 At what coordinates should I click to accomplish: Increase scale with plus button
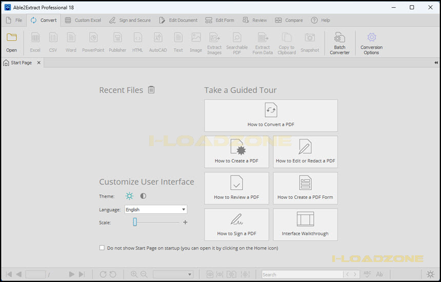185,222
